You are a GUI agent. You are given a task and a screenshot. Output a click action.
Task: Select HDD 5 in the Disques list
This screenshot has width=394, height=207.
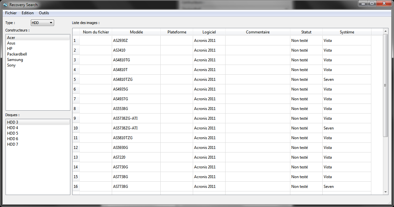13,133
